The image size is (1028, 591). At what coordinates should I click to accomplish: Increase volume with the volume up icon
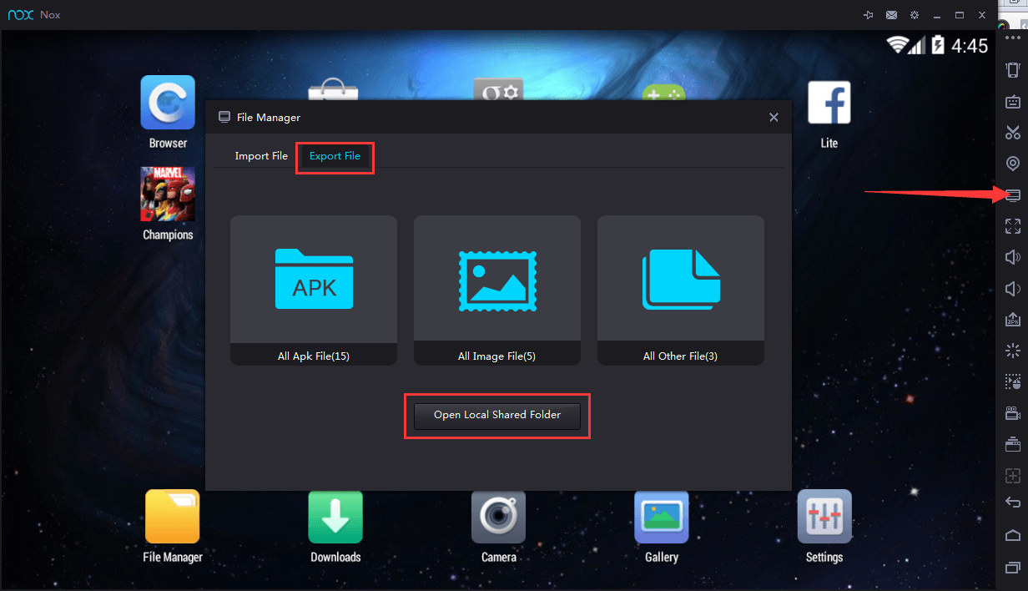(x=1013, y=257)
